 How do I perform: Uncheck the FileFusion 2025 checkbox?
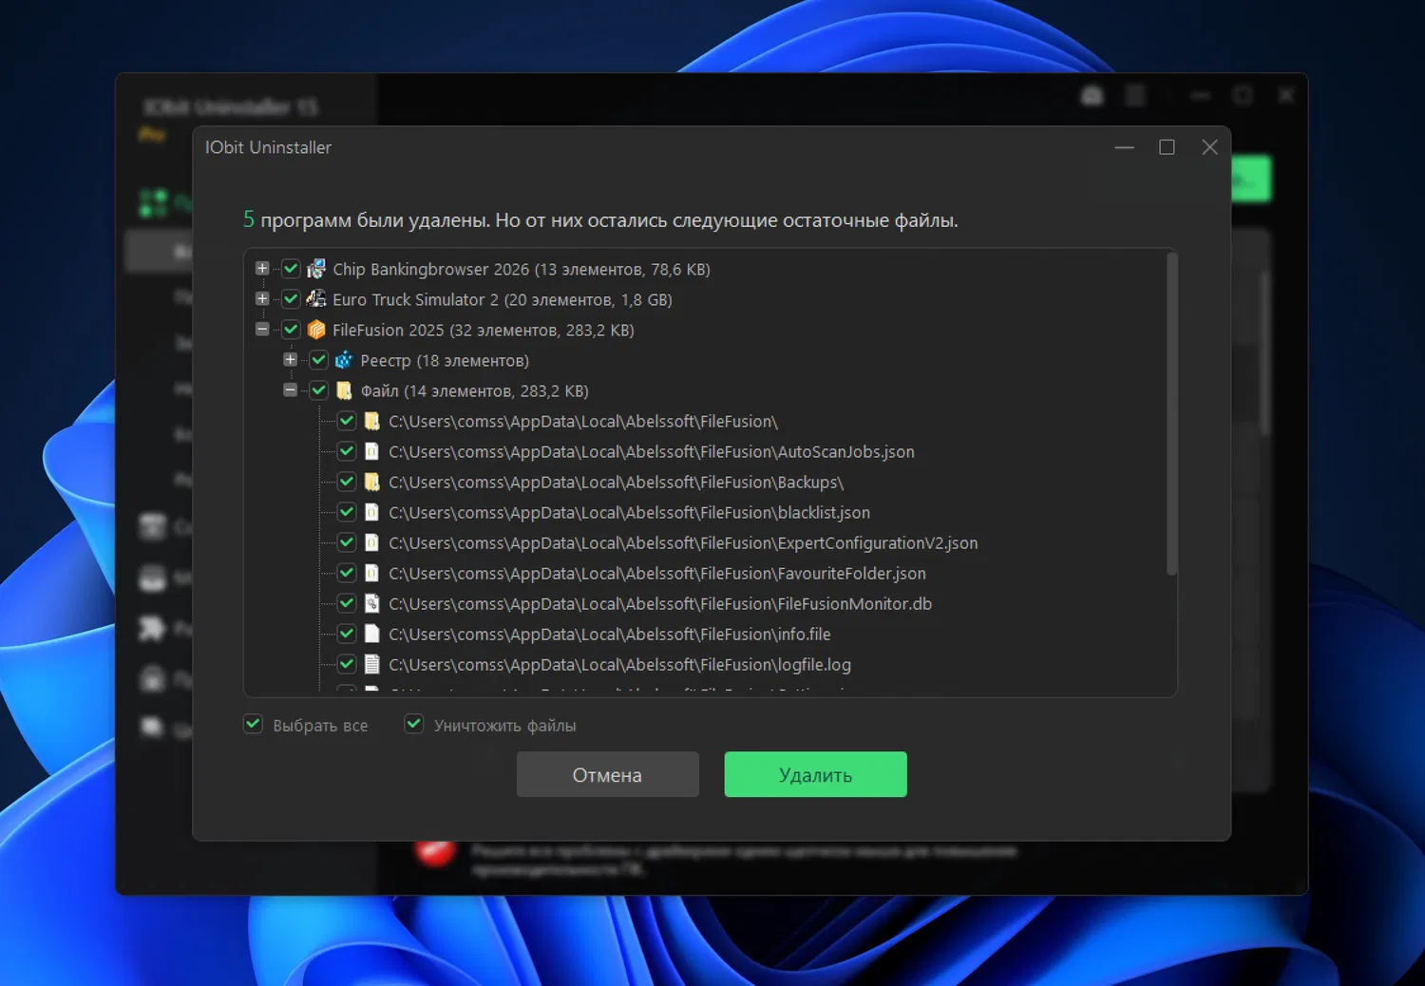292,330
